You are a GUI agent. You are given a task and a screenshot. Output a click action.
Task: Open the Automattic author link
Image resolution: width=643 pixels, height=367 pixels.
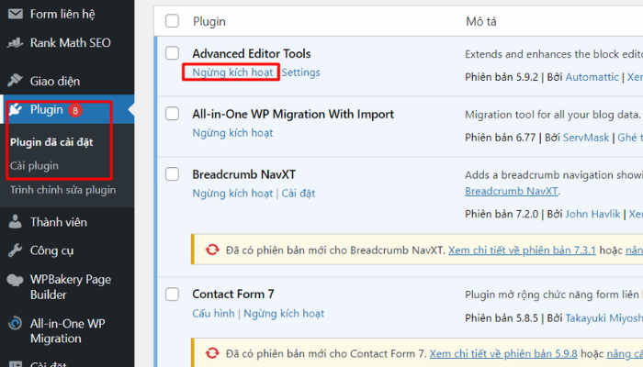click(592, 77)
